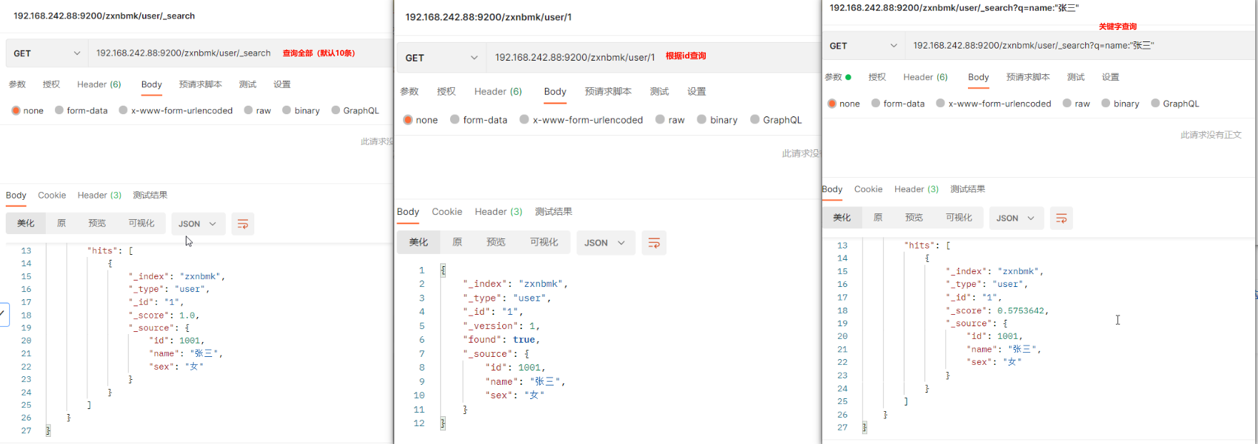
Task: Click "_version": 1 line in middle panel
Action: [501, 326]
